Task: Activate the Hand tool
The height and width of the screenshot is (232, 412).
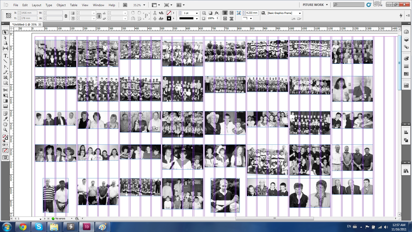Action: click(x=5, y=124)
